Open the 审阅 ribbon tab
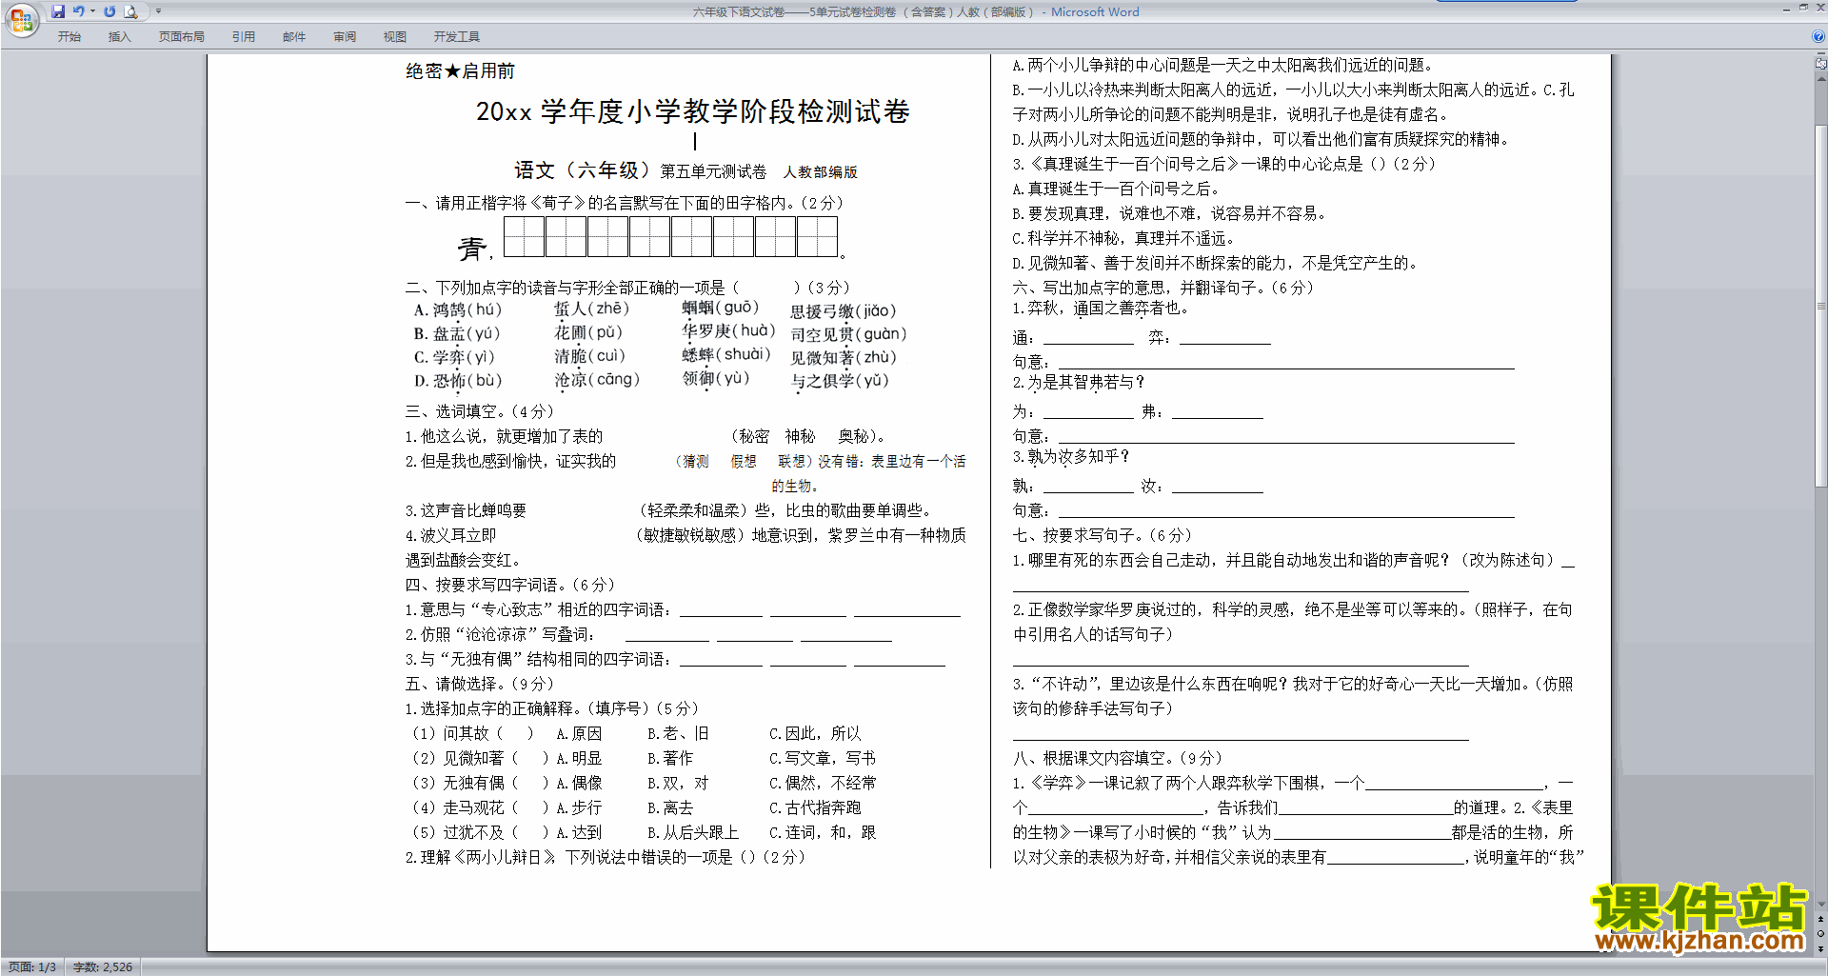 coord(345,36)
